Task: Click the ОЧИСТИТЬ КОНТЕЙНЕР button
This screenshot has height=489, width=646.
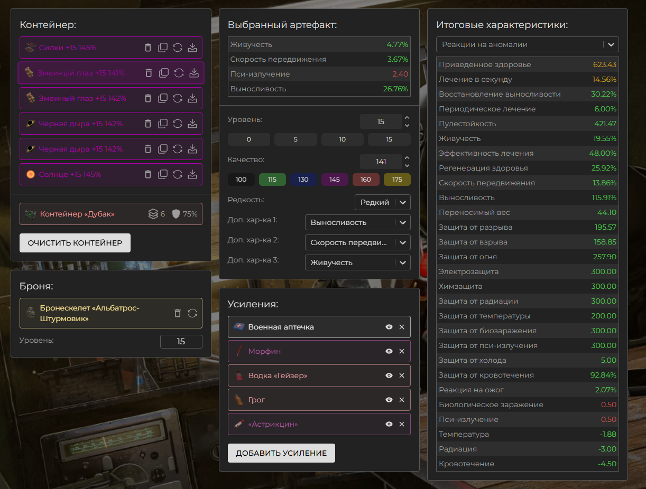Action: coord(75,243)
